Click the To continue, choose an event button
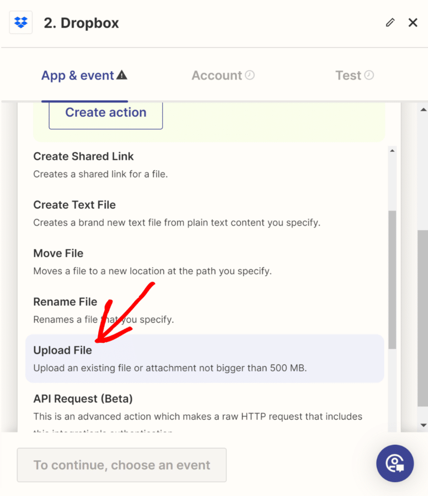 (x=121, y=465)
